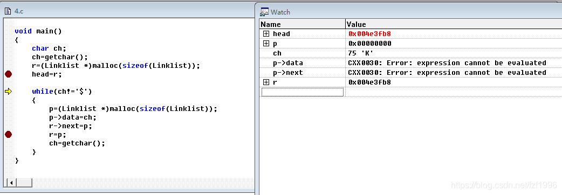Click the 4.c document icon in title
562x195 pixels.
click(8, 11)
